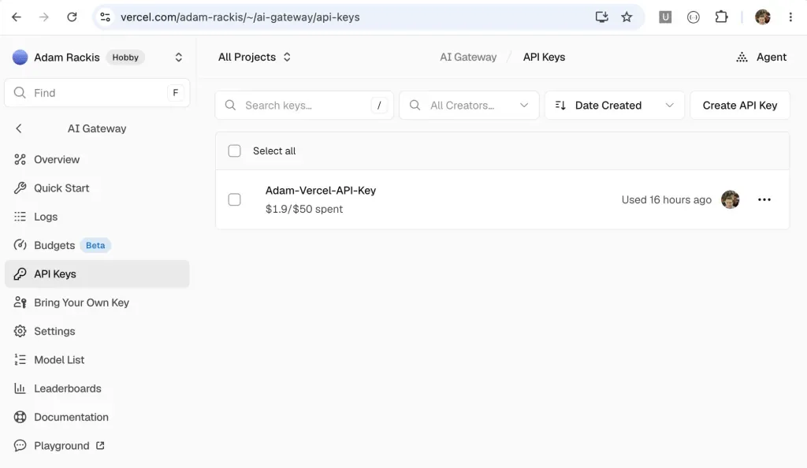Click the $1.9/$50 spent text
Viewport: 807px width, 468px height.
click(304, 209)
